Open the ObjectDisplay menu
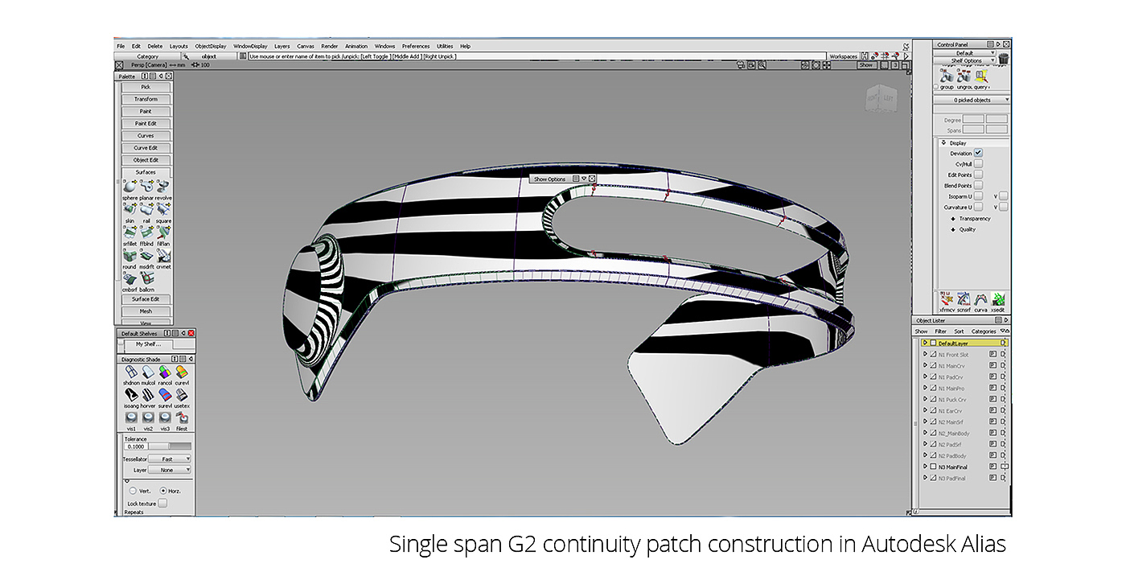 [x=211, y=46]
